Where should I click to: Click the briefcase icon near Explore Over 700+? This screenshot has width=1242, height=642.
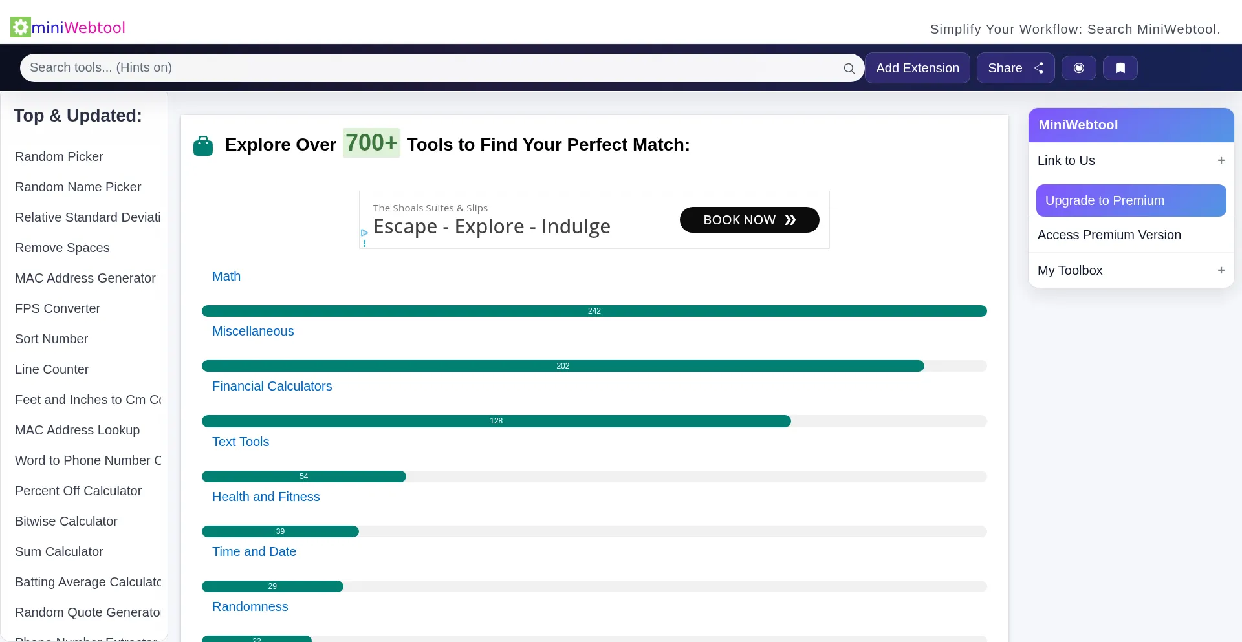pos(203,145)
